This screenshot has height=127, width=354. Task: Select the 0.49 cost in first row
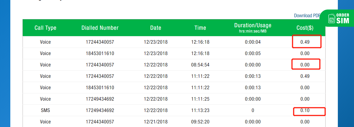pos(305,42)
